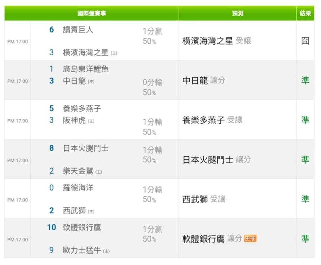Open the 讀賣巨人 team link

(78, 30)
